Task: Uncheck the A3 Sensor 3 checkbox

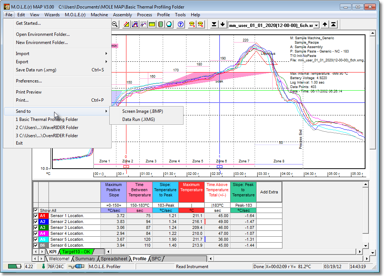Action: [x=36, y=227]
